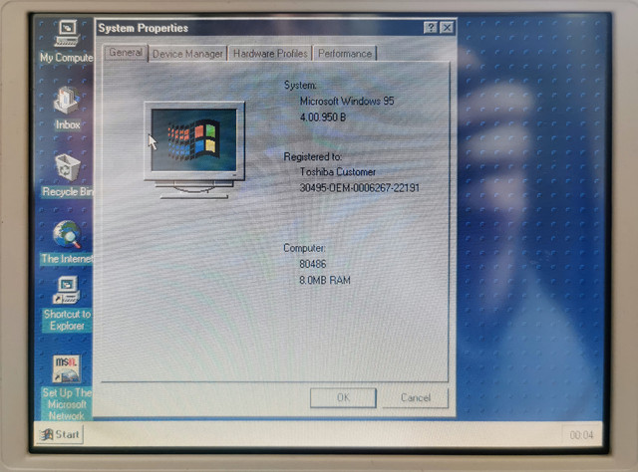The height and width of the screenshot is (472, 638).
Task: Close the System Properties dialog
Action: [447, 28]
